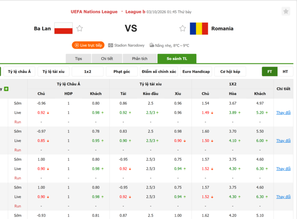
Task: Choose the Tỷ lệ châu Á filter
Action: (19, 72)
